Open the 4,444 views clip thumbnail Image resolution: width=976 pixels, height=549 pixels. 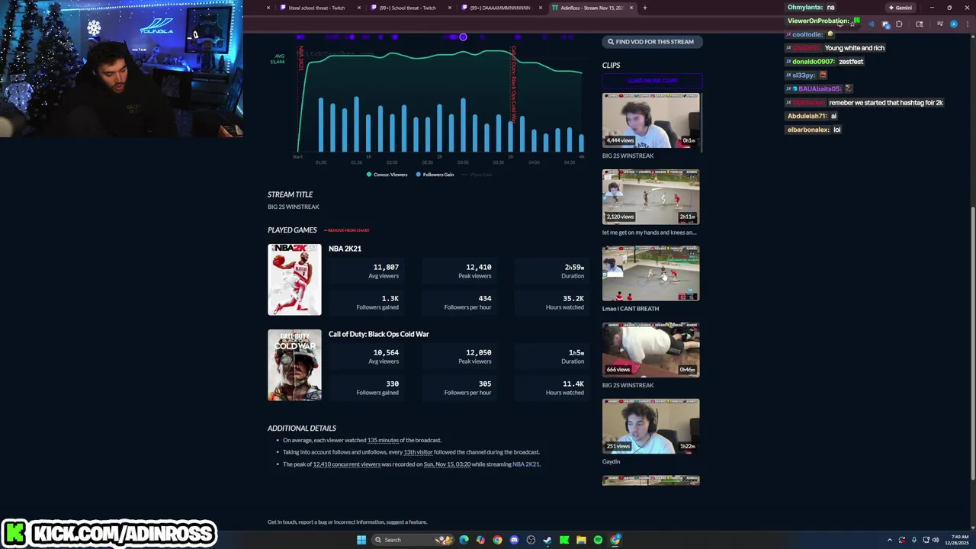click(x=650, y=120)
